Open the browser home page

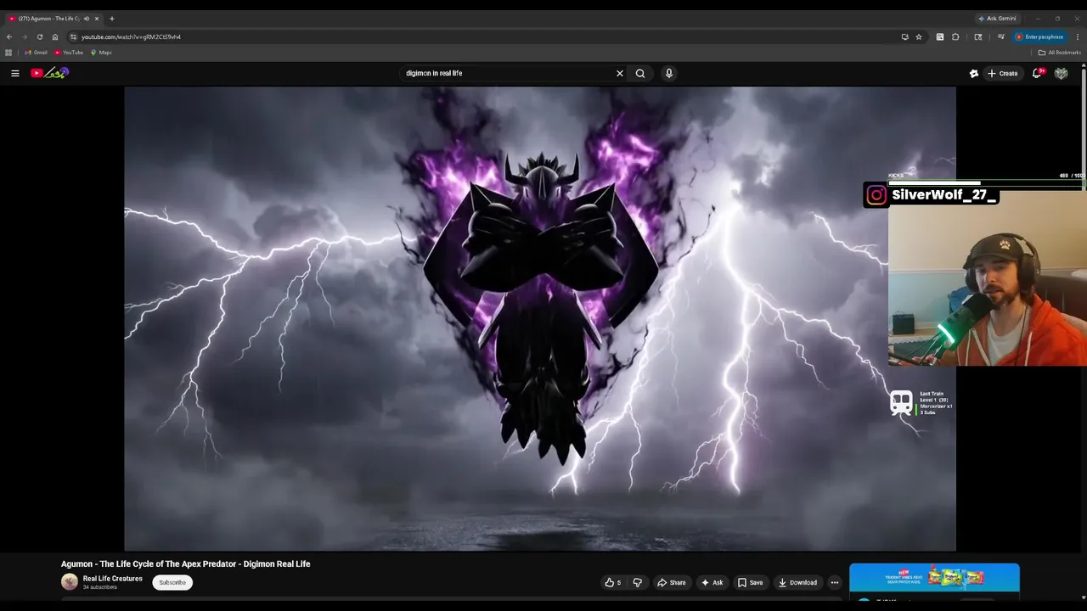(55, 36)
